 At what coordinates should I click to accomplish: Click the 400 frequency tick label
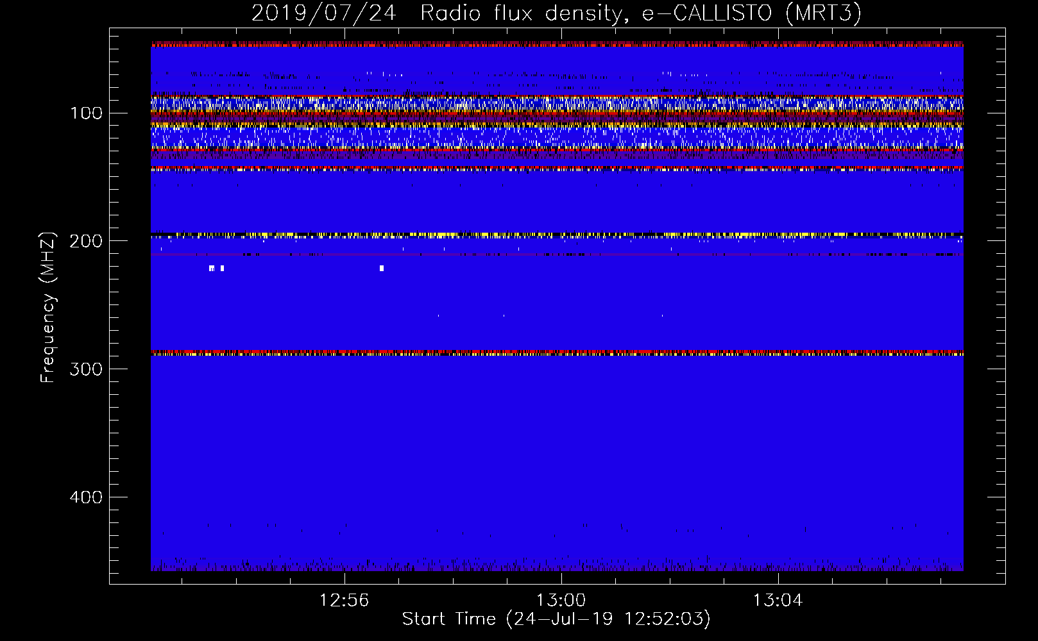(x=86, y=497)
